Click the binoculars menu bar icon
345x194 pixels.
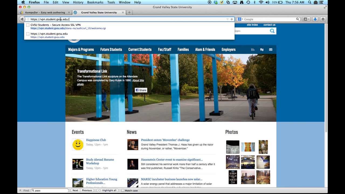tap(241, 2)
